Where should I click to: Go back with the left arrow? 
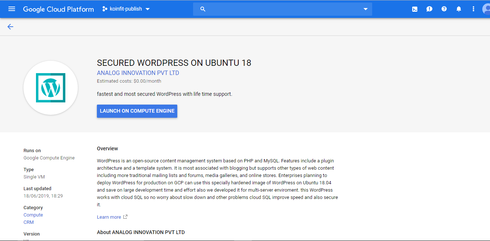10,27
